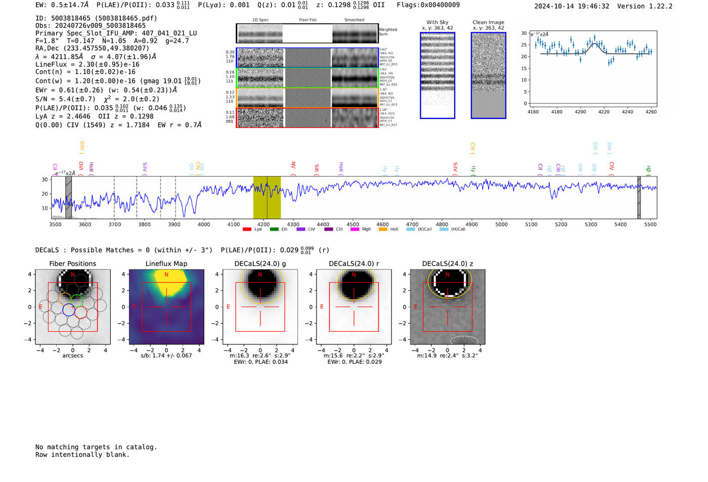Click the (K)CaII legend swatch
Screen dimensions: 708x482
click(x=411, y=229)
